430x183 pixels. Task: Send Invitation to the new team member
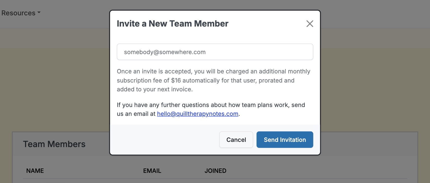pos(285,140)
